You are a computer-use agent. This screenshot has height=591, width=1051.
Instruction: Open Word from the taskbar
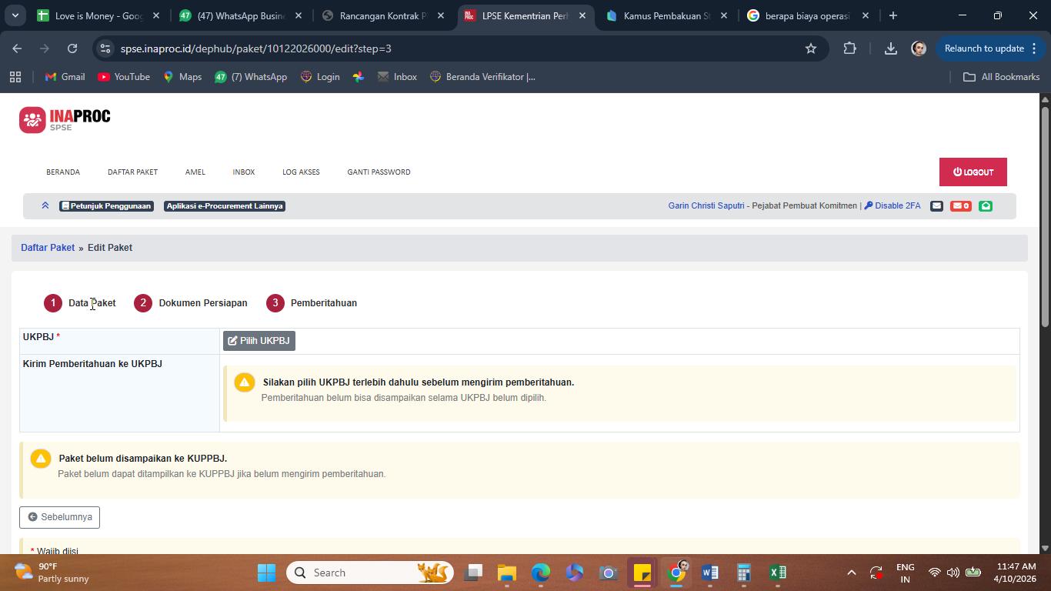(710, 573)
